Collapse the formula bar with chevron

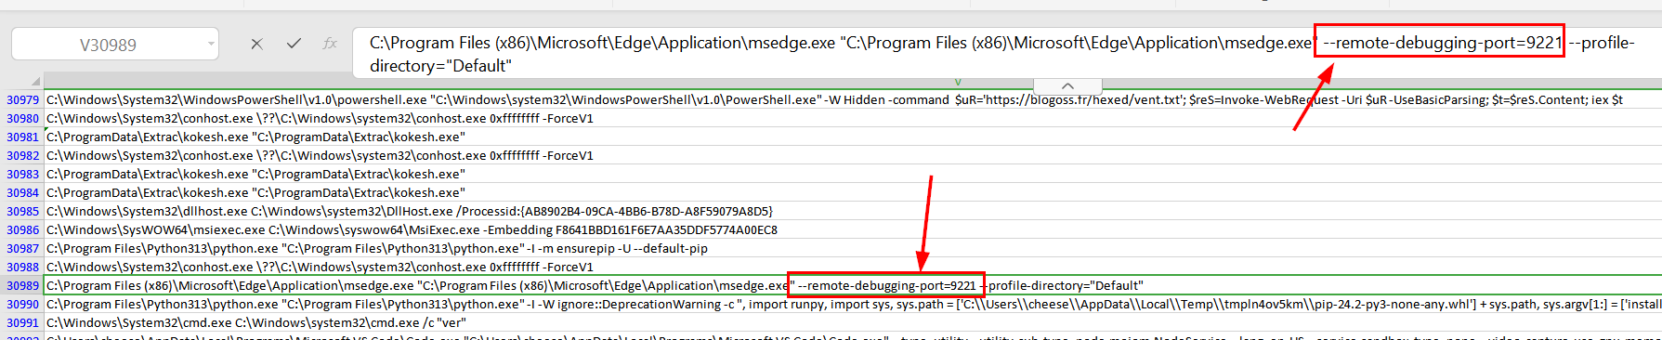click(1067, 85)
